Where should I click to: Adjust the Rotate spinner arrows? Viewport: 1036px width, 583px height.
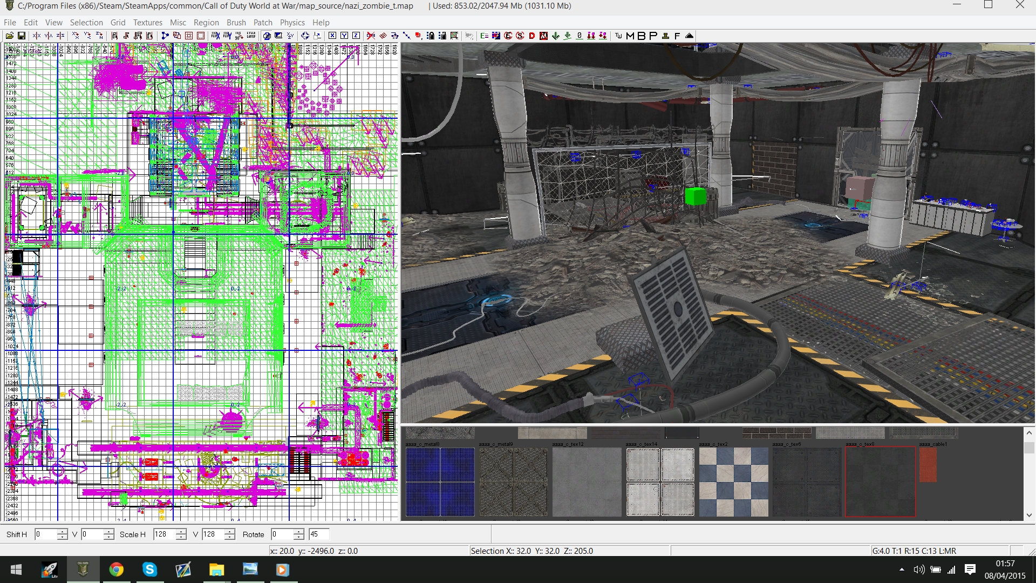pos(299,534)
